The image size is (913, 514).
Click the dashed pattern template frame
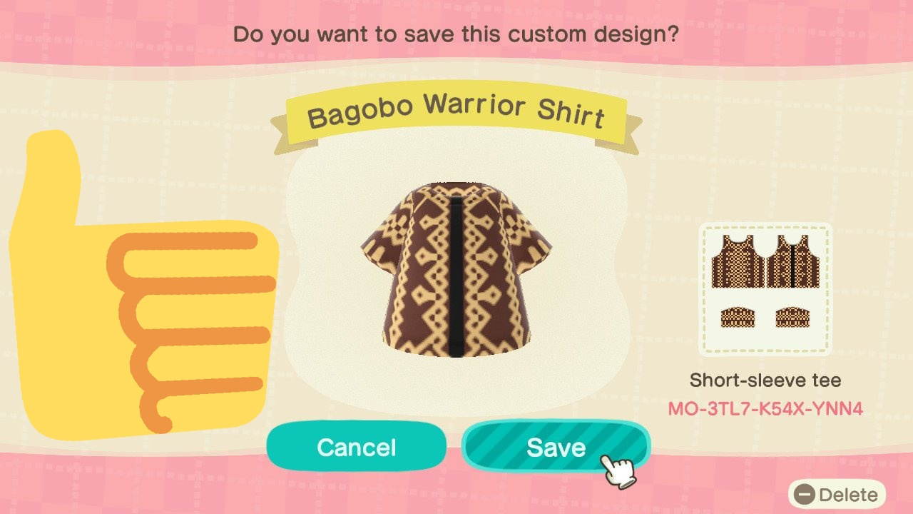pos(765,289)
